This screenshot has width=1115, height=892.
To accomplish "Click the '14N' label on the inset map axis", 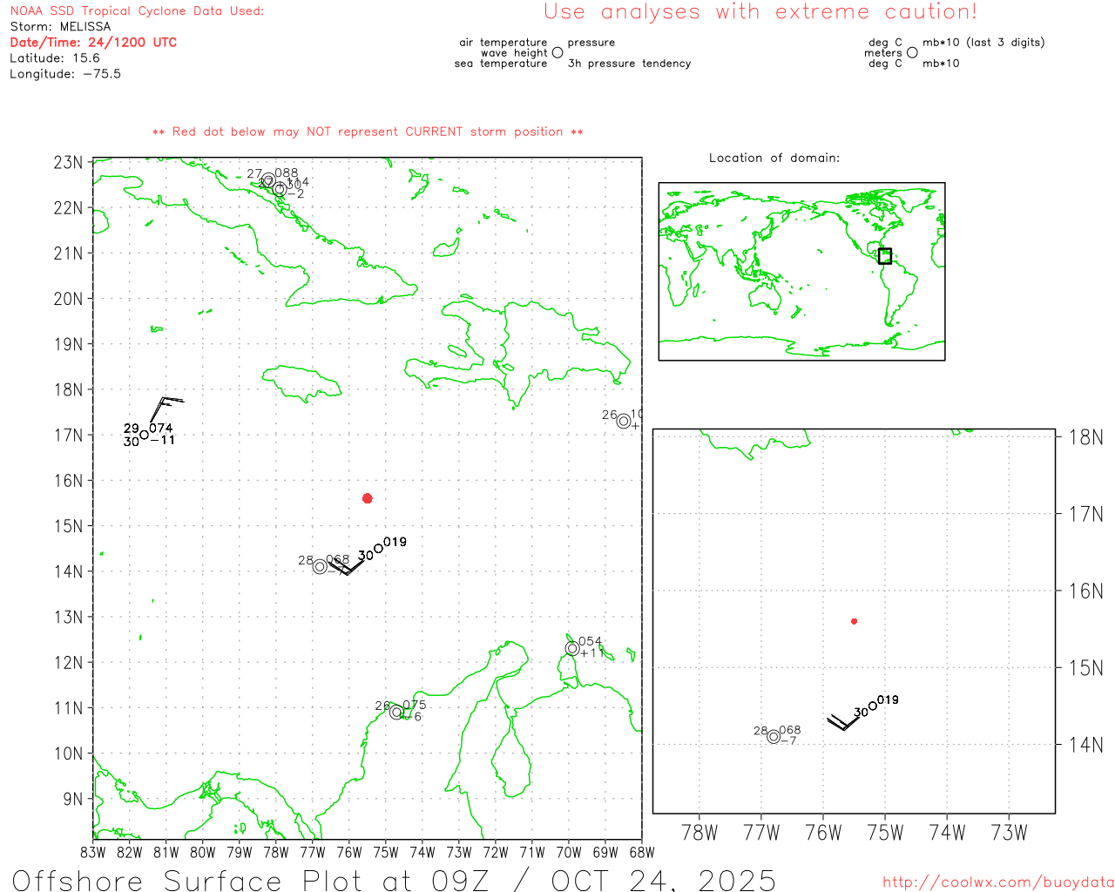I will click(1085, 745).
